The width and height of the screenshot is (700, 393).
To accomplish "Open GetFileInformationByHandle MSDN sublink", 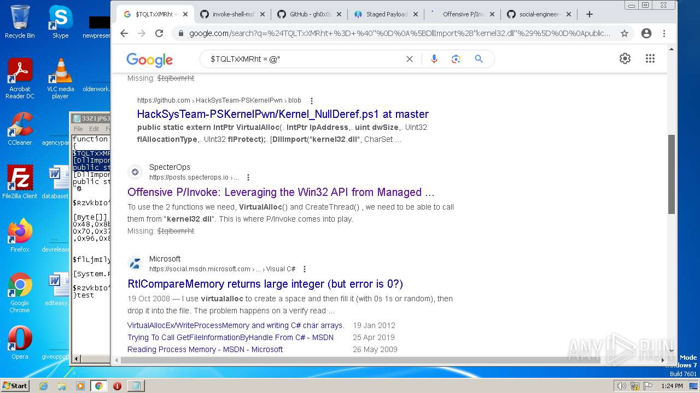I will pos(230,337).
